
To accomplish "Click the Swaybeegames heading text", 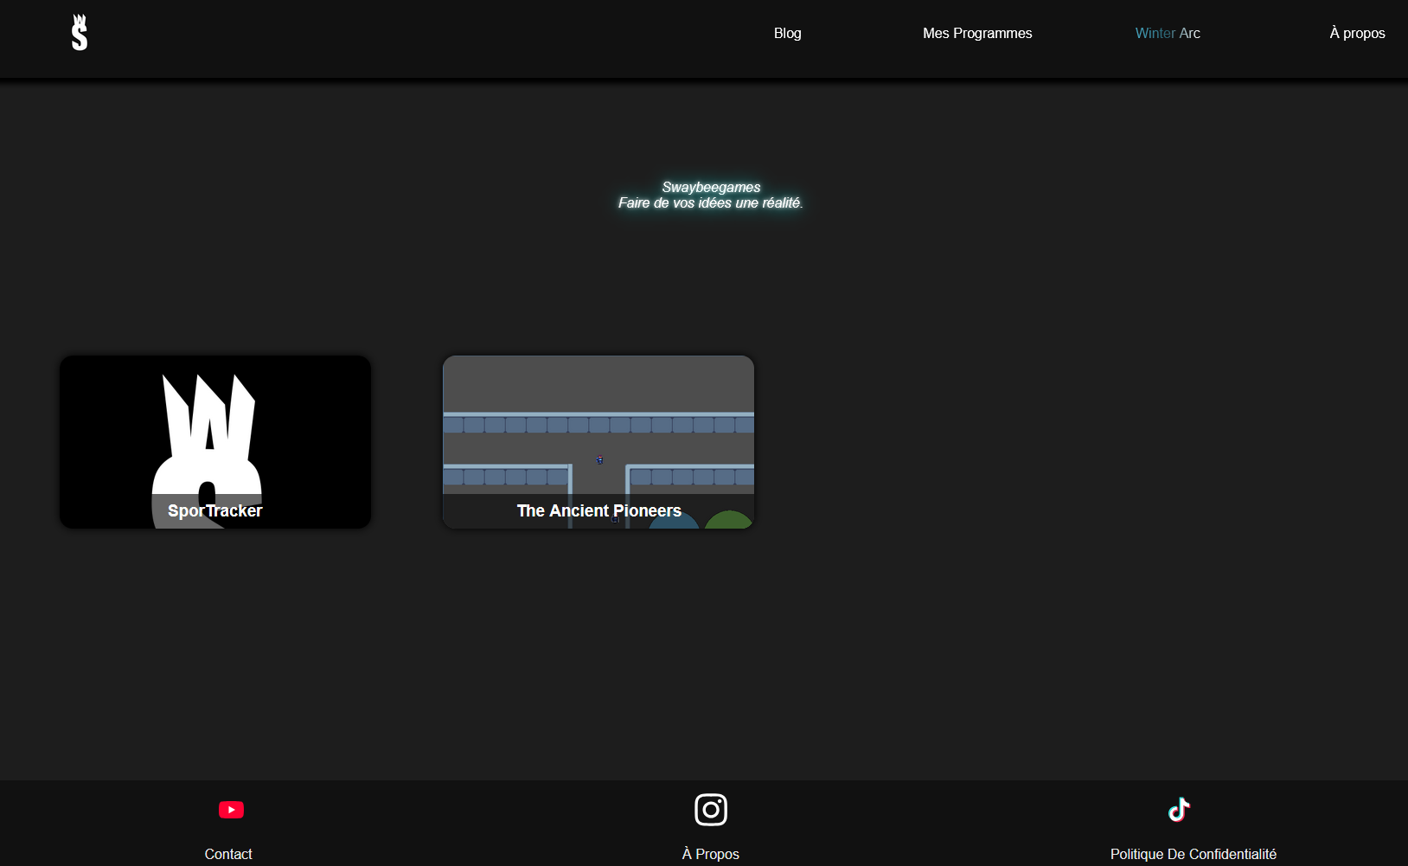I will pos(711,187).
